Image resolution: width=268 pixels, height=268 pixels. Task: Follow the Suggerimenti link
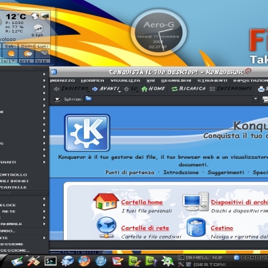[226, 172]
